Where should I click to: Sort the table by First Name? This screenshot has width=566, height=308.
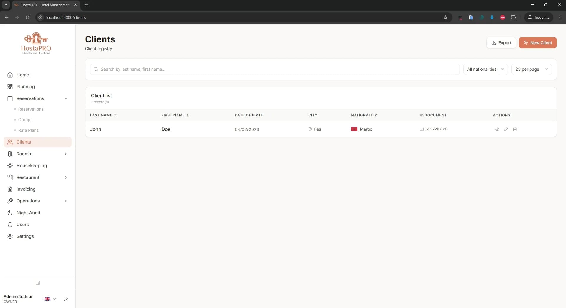click(175, 115)
